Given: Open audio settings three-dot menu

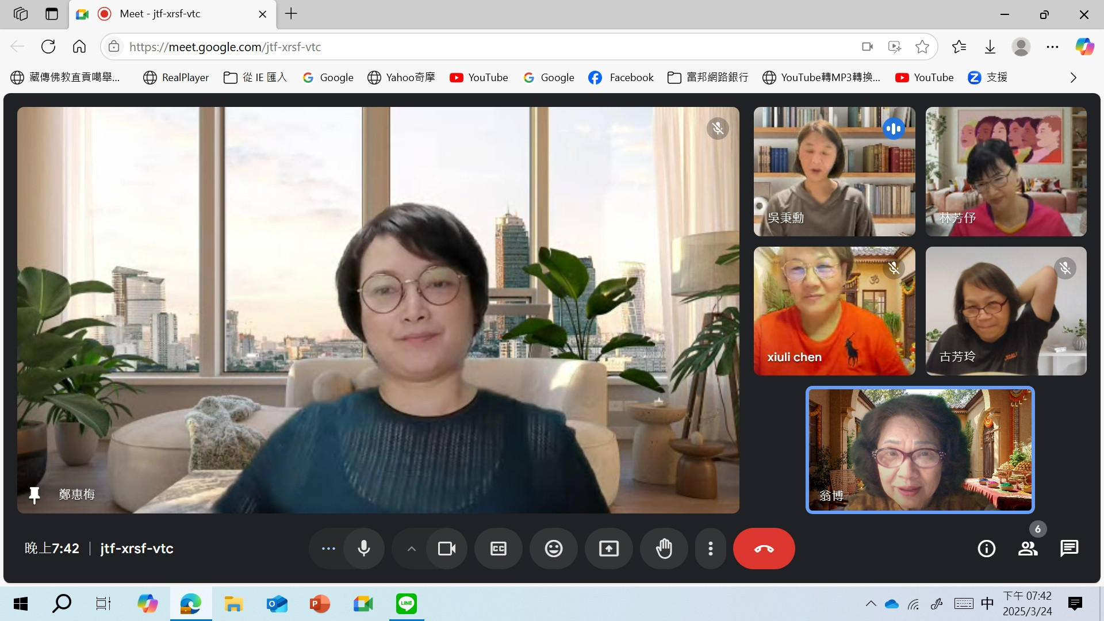Looking at the screenshot, I should [328, 549].
